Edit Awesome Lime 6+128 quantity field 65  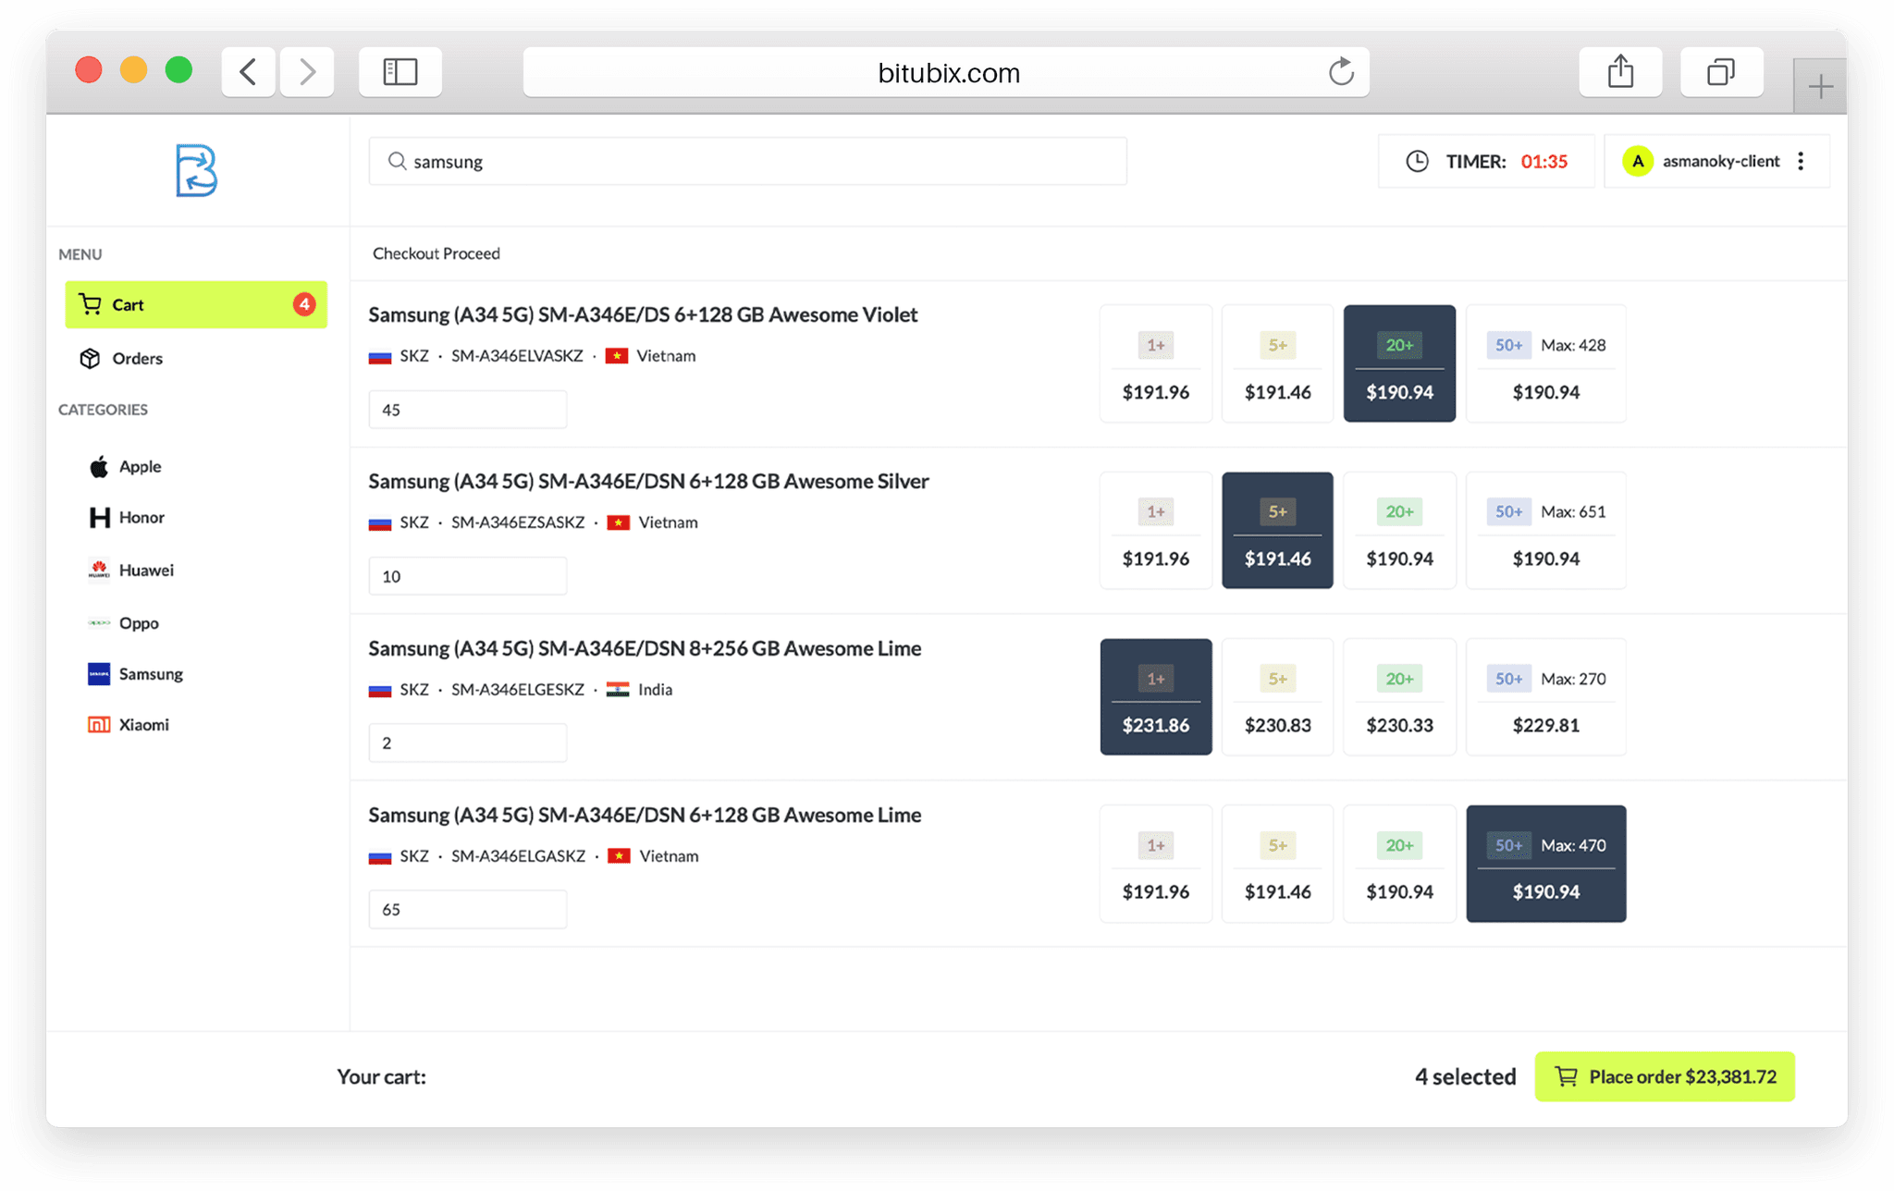click(468, 909)
